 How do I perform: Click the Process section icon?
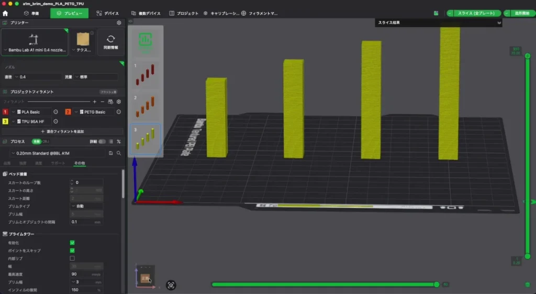click(5, 141)
